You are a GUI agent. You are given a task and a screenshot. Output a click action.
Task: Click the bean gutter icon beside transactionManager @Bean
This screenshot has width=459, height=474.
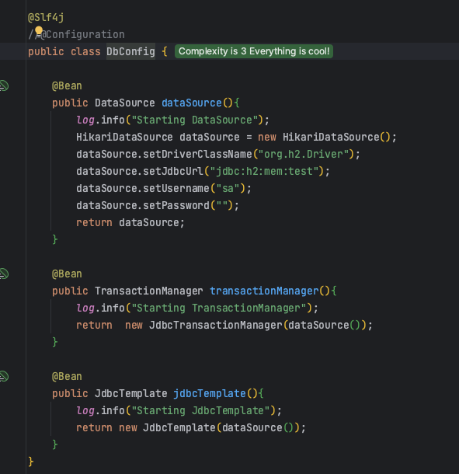pos(4,274)
